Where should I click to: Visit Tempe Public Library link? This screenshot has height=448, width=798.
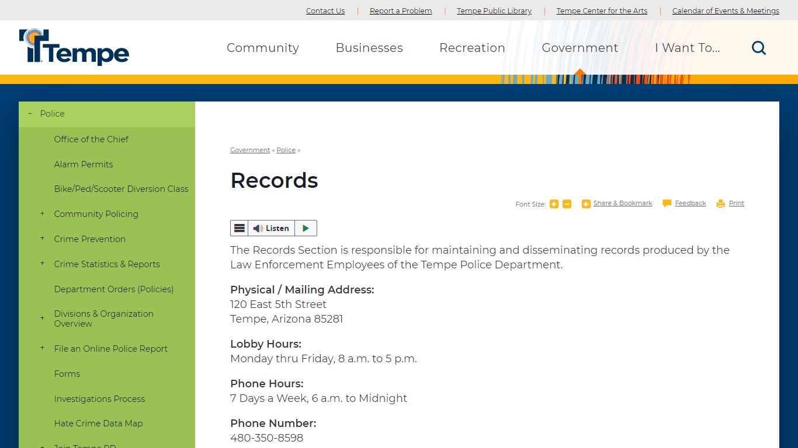(x=494, y=10)
